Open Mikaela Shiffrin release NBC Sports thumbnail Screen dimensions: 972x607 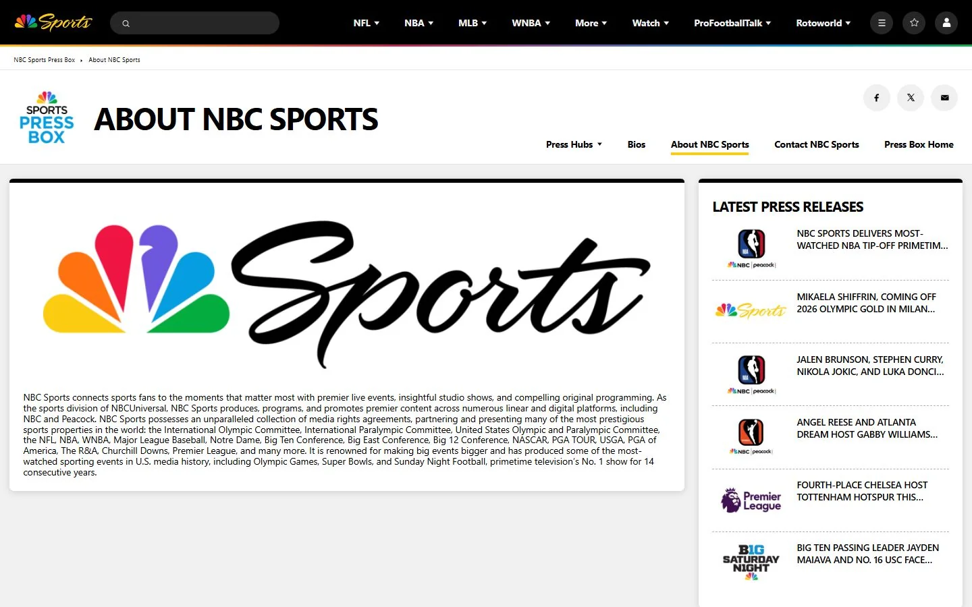(x=751, y=311)
